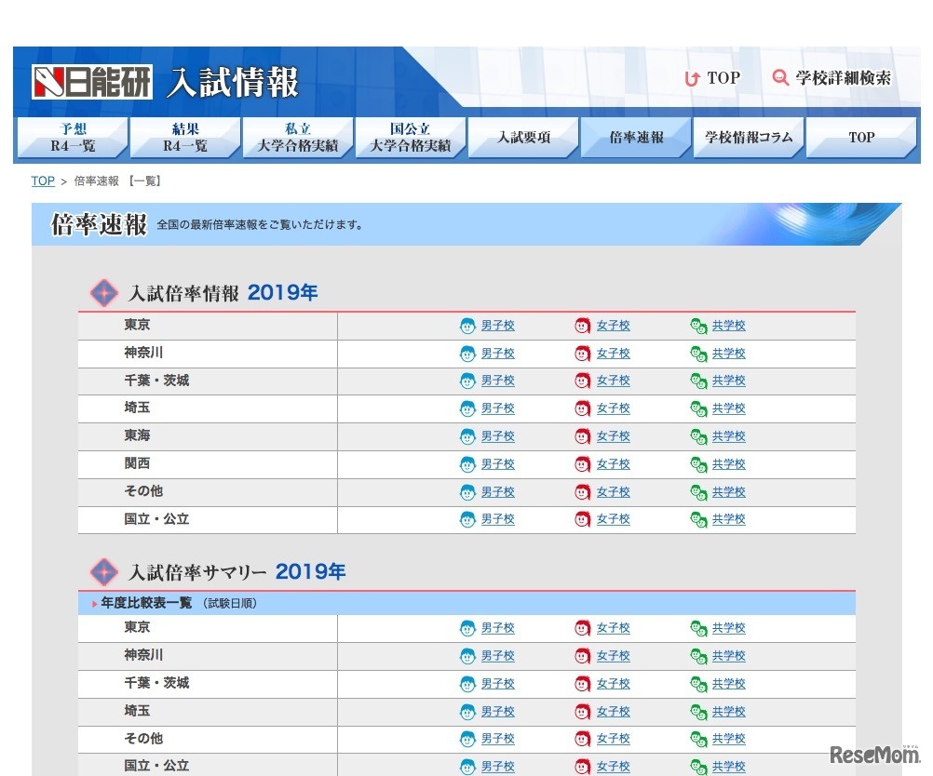Switch to the 入試要項 tab
Viewport: 933px width, 776px height.
[x=523, y=138]
